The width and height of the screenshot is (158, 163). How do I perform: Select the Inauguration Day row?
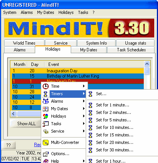[78, 71]
